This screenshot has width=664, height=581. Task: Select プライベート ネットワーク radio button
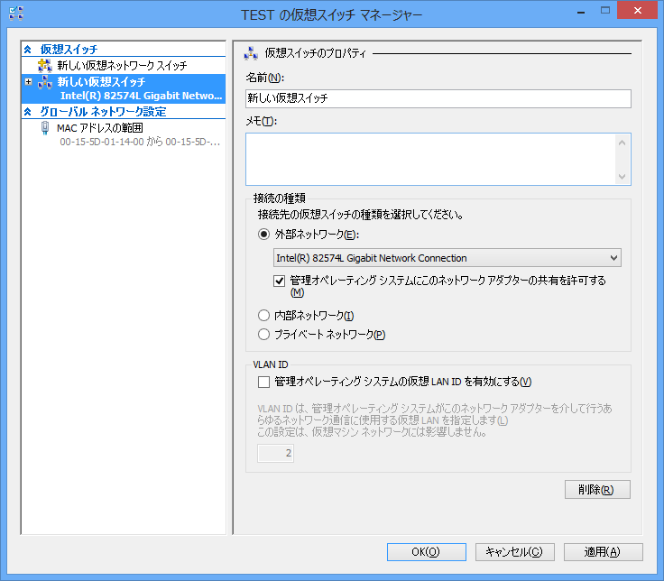pyautogui.click(x=263, y=334)
